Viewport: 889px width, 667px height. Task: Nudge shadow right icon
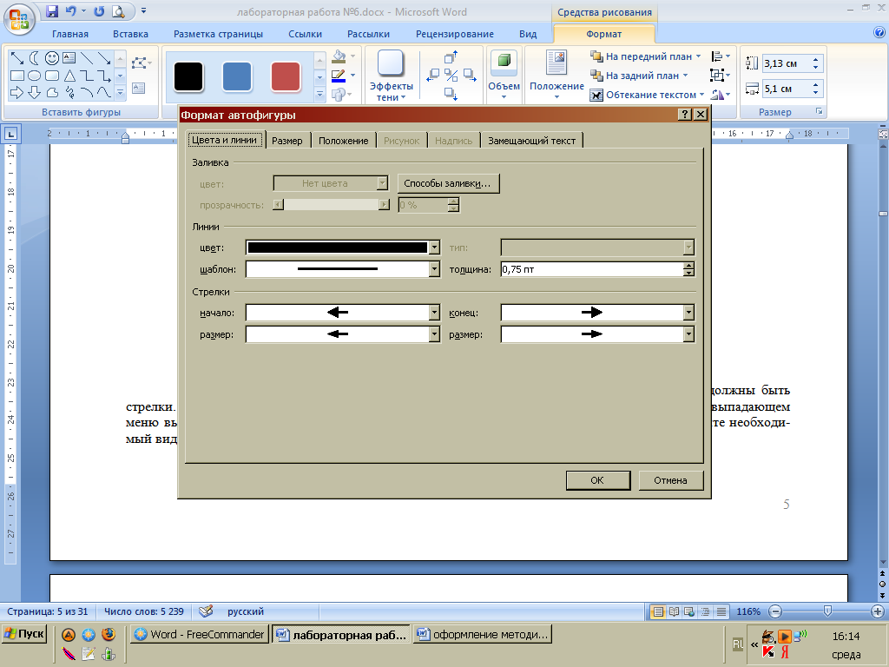[x=470, y=75]
